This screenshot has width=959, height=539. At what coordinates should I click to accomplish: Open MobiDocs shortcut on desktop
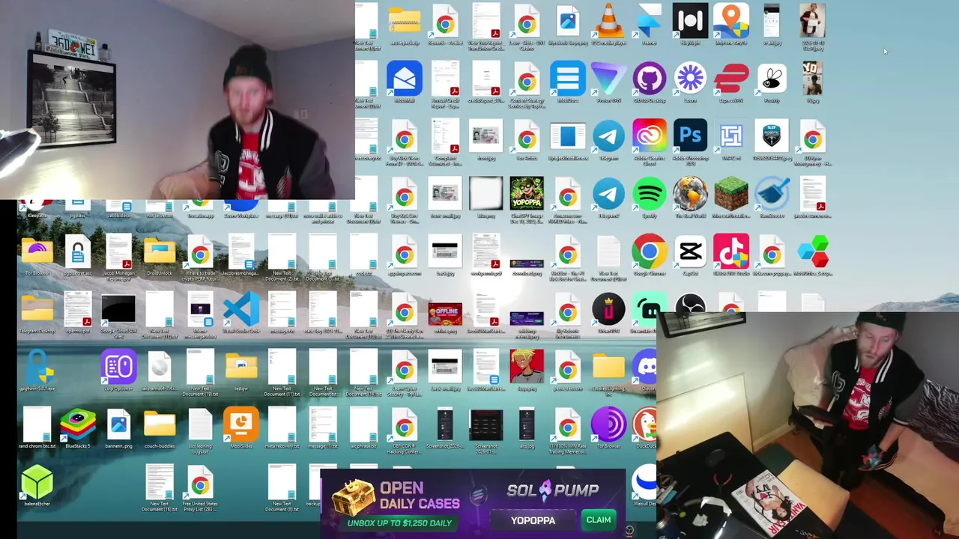(567, 79)
